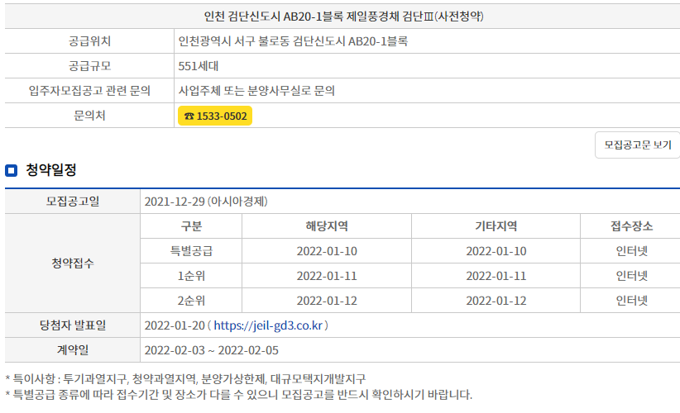Click 기타지역 date 2022-01-11

click(496, 276)
